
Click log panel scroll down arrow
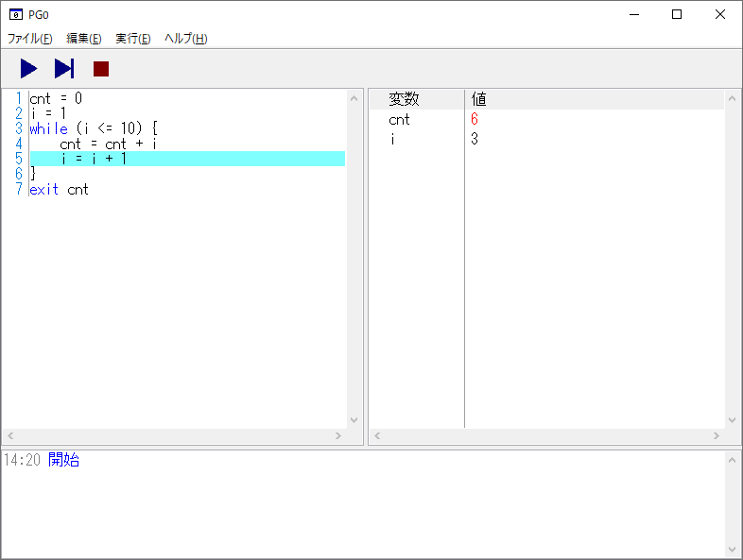[x=732, y=549]
